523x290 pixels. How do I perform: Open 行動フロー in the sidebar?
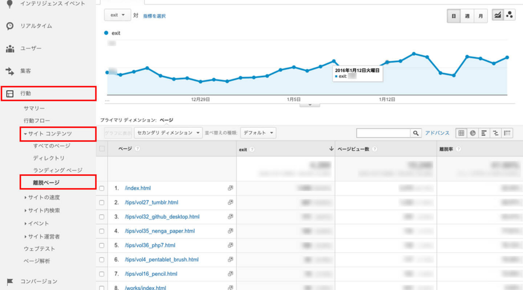click(x=37, y=120)
